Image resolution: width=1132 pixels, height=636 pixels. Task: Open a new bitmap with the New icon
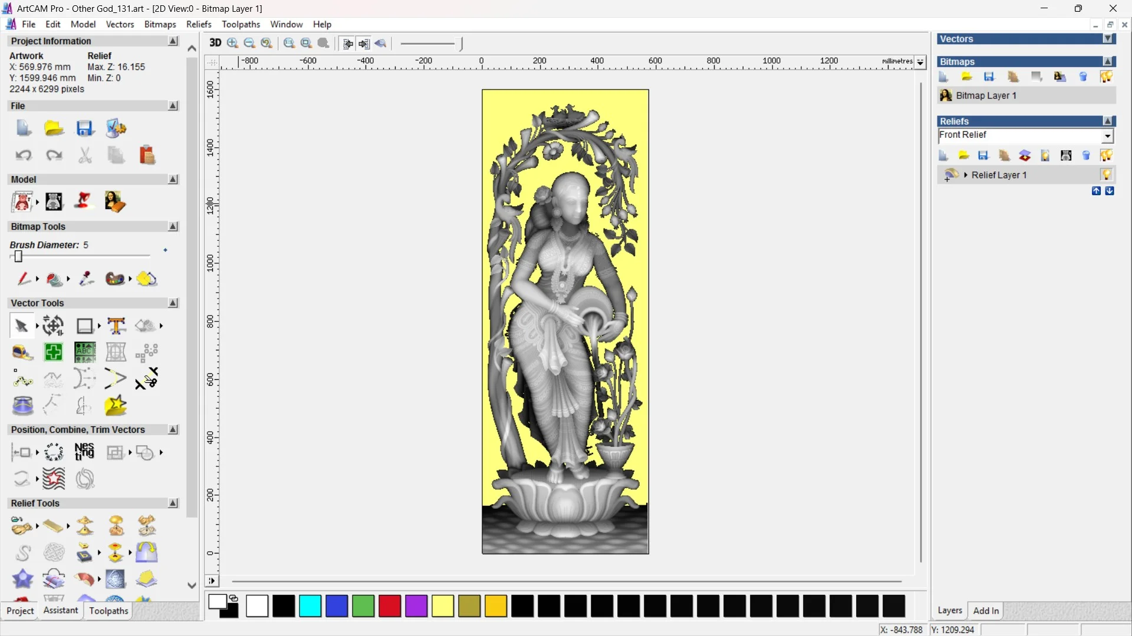click(x=943, y=77)
